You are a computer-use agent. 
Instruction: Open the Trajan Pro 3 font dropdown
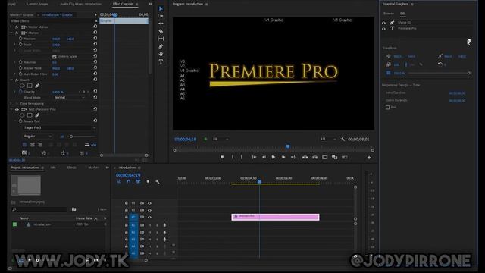[59, 128]
